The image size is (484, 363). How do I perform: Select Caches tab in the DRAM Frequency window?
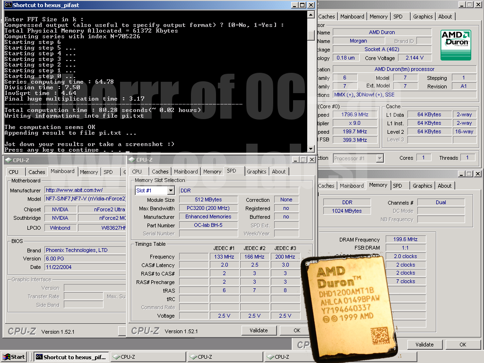coord(326,186)
